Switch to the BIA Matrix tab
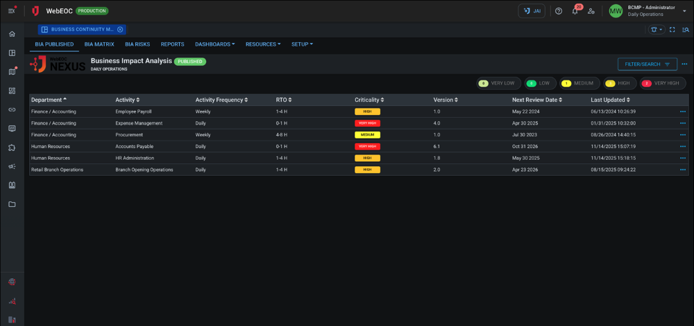The width and height of the screenshot is (694, 326). [x=99, y=44]
